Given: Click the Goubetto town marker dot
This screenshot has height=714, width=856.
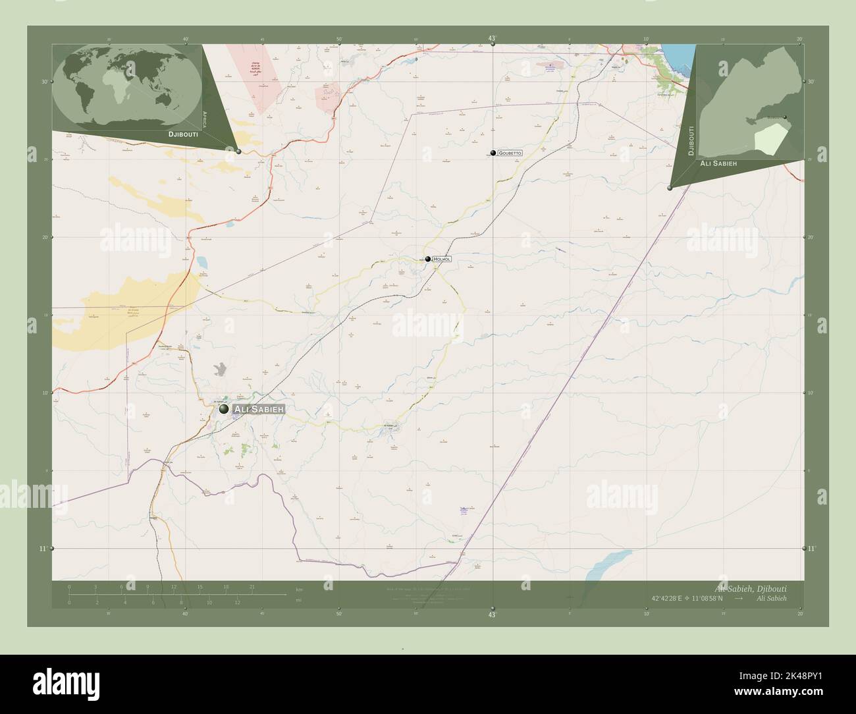Looking at the screenshot, I should point(493,152).
